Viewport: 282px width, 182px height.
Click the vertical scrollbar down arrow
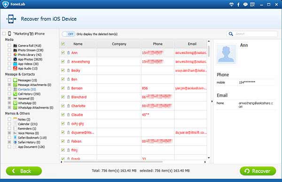tap(209, 158)
